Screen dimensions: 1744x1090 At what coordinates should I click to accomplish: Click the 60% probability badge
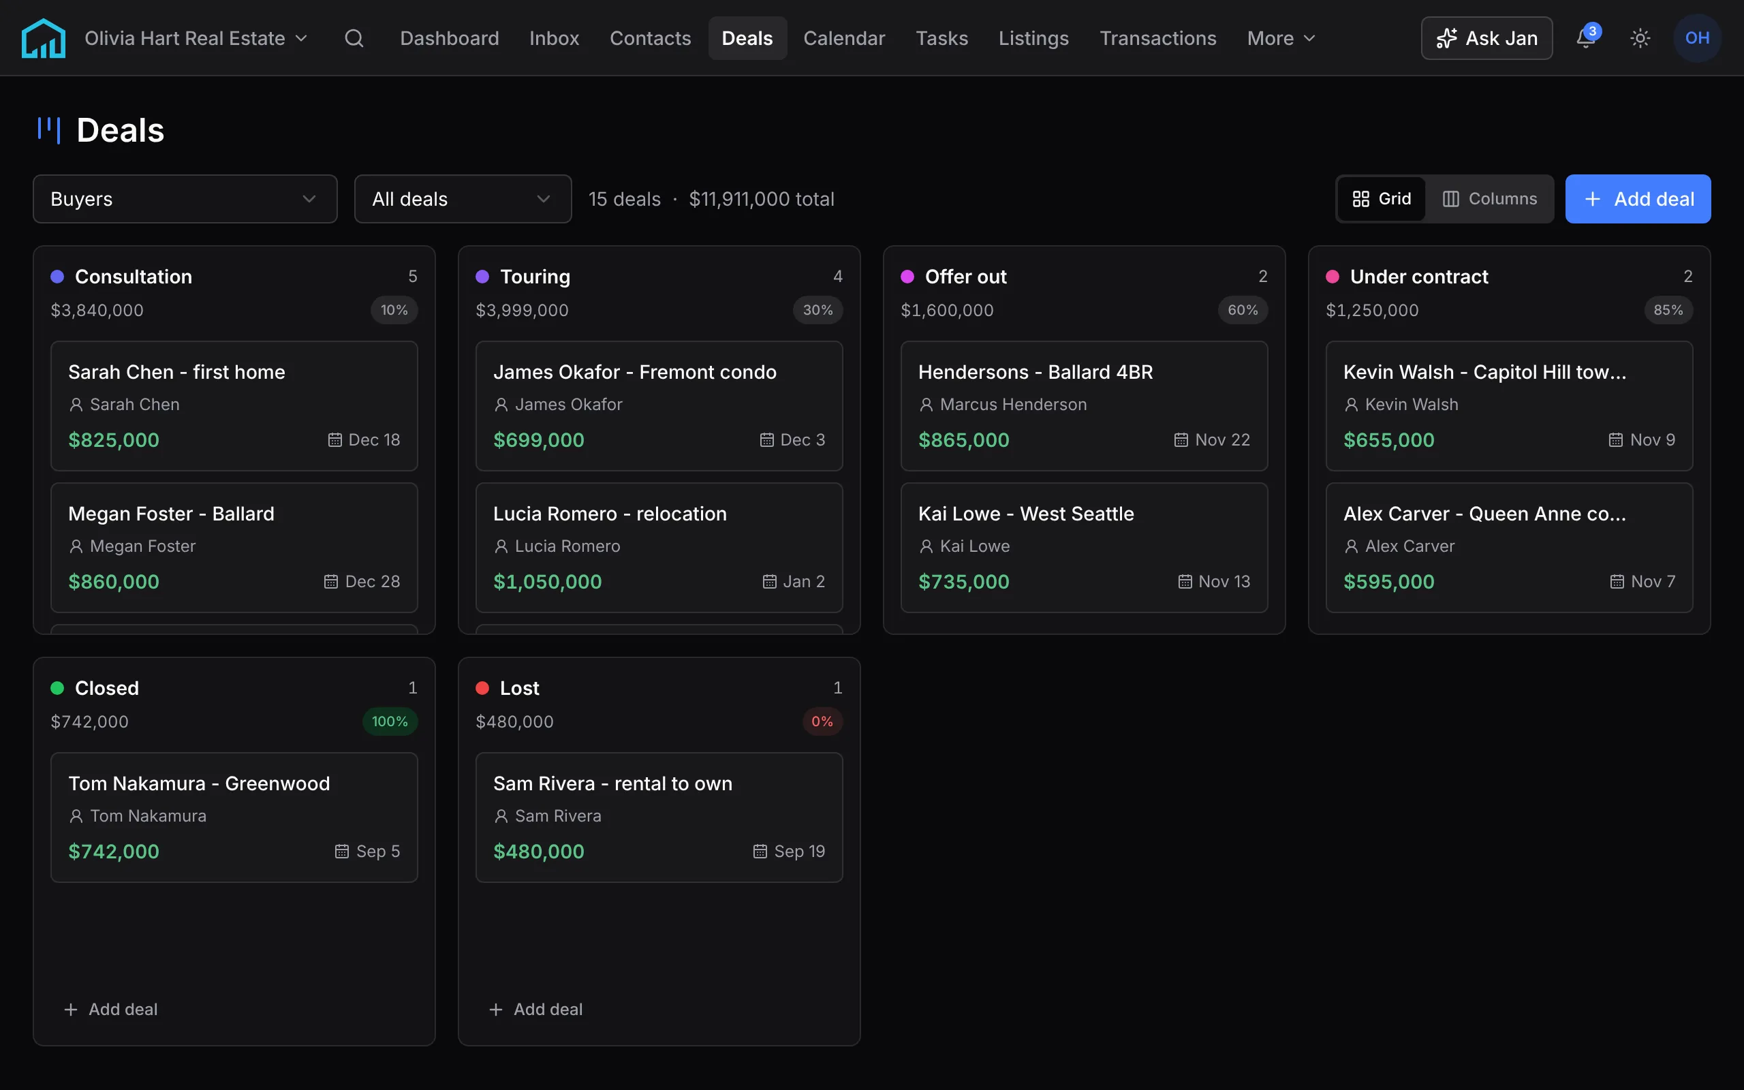(1243, 310)
